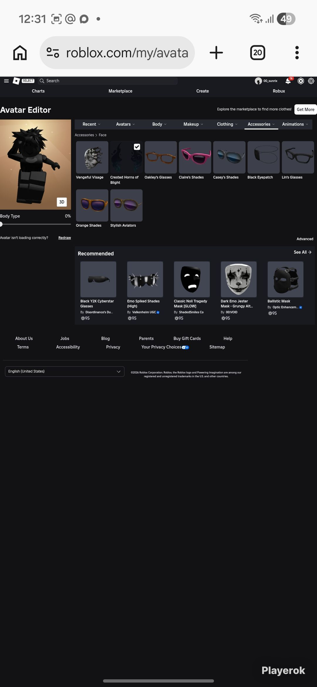
Task: Open the Advanced link
Action: point(305,239)
